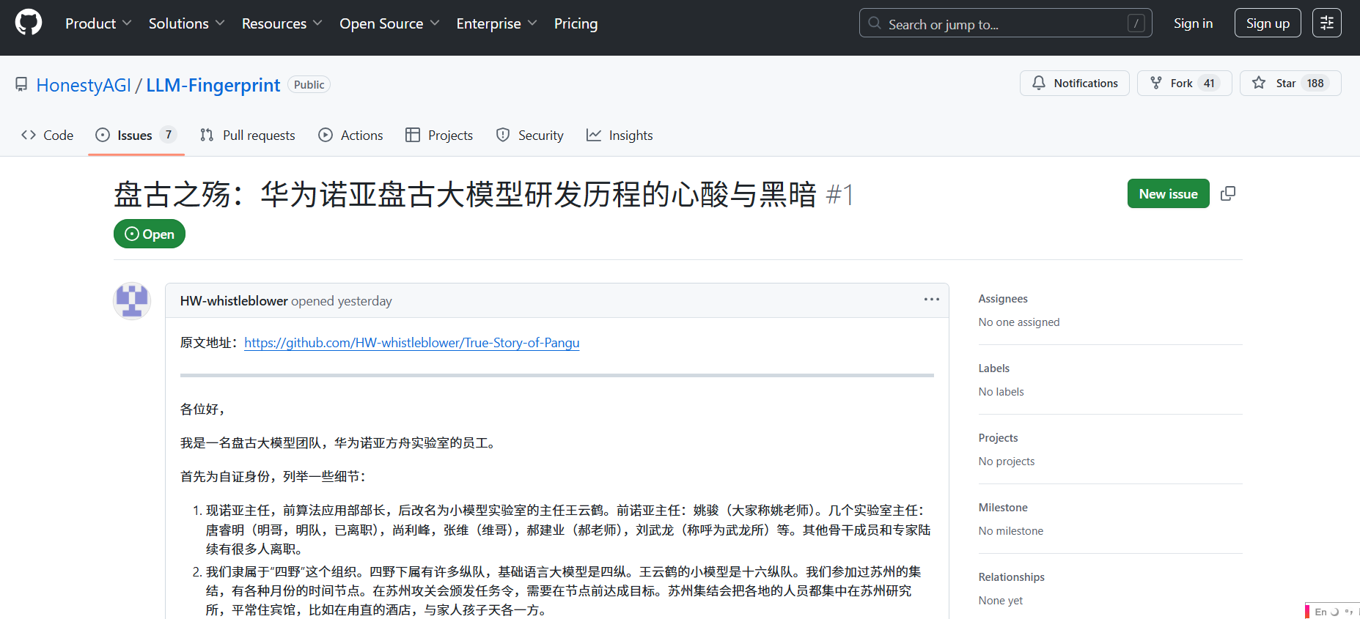Expand the Resources menu
This screenshot has width=1360, height=619.
[x=282, y=23]
